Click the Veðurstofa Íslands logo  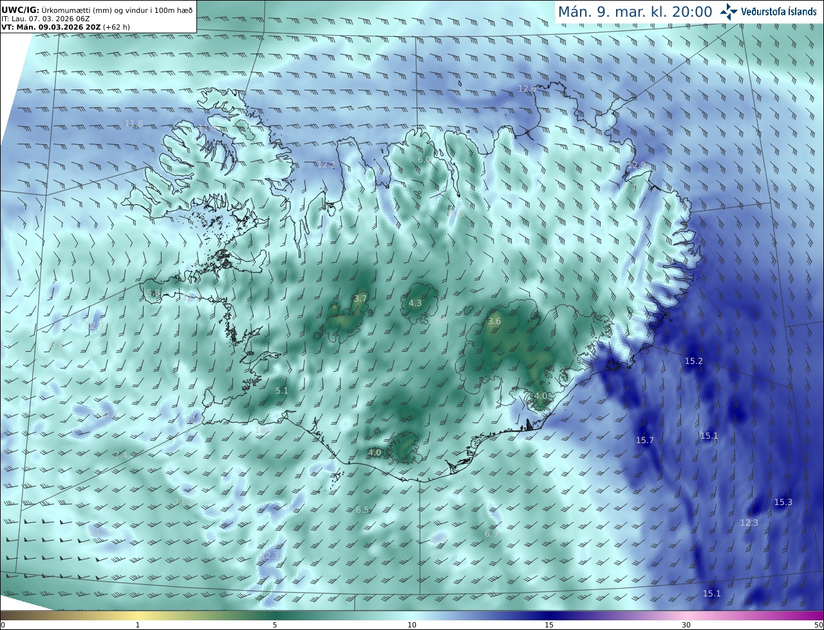(x=768, y=12)
